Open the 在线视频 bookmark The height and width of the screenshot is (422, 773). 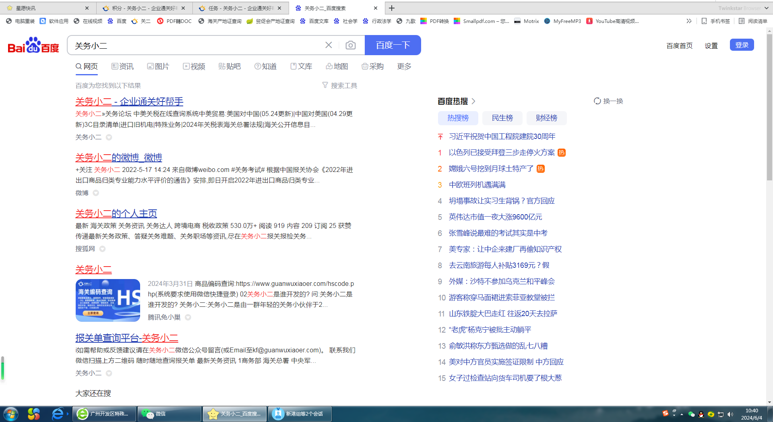(x=88, y=21)
